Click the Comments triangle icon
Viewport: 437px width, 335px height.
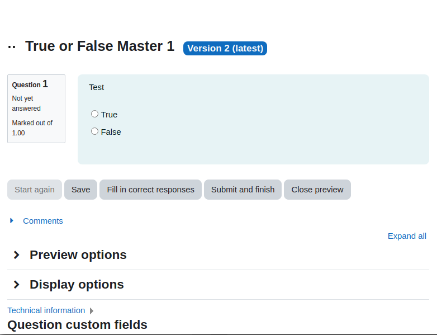click(x=12, y=221)
